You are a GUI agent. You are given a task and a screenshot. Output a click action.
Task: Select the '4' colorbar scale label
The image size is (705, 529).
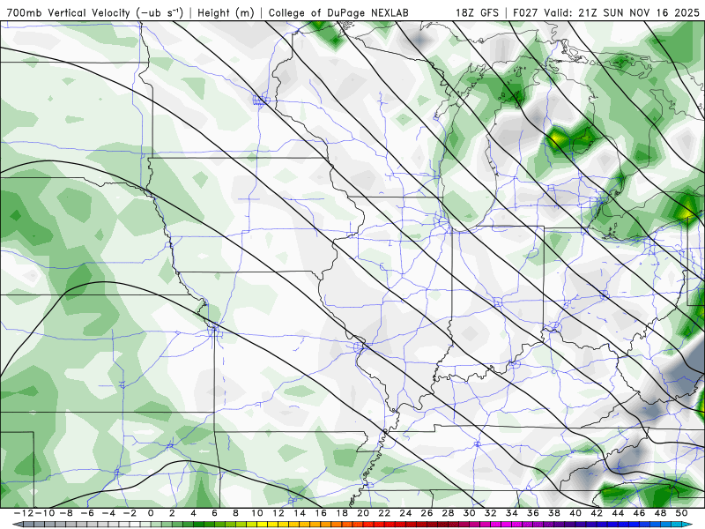pos(193,513)
